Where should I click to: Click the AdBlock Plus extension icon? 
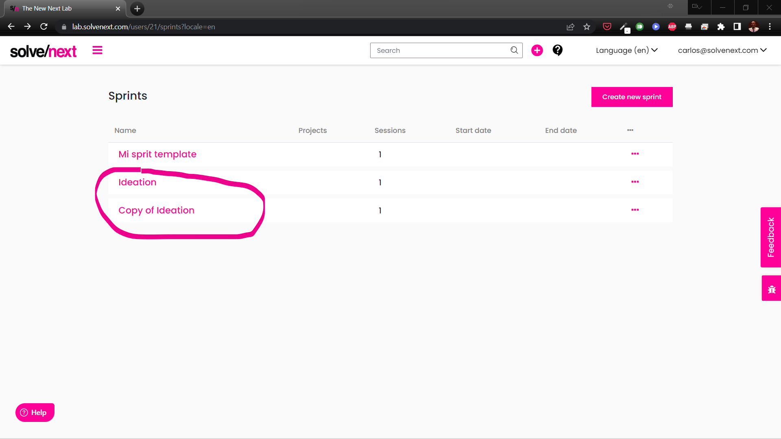[672, 27]
